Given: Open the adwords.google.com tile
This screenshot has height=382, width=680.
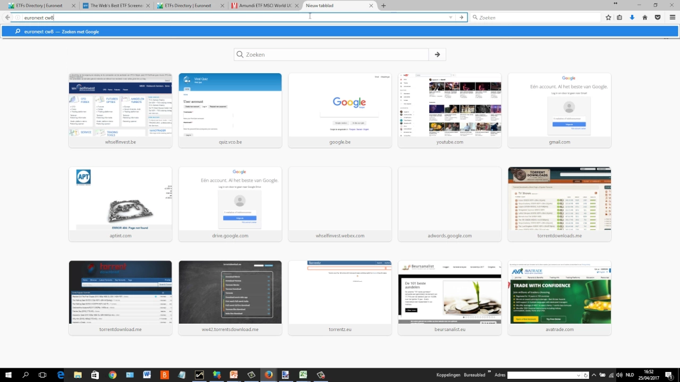Looking at the screenshot, I should (449, 204).
